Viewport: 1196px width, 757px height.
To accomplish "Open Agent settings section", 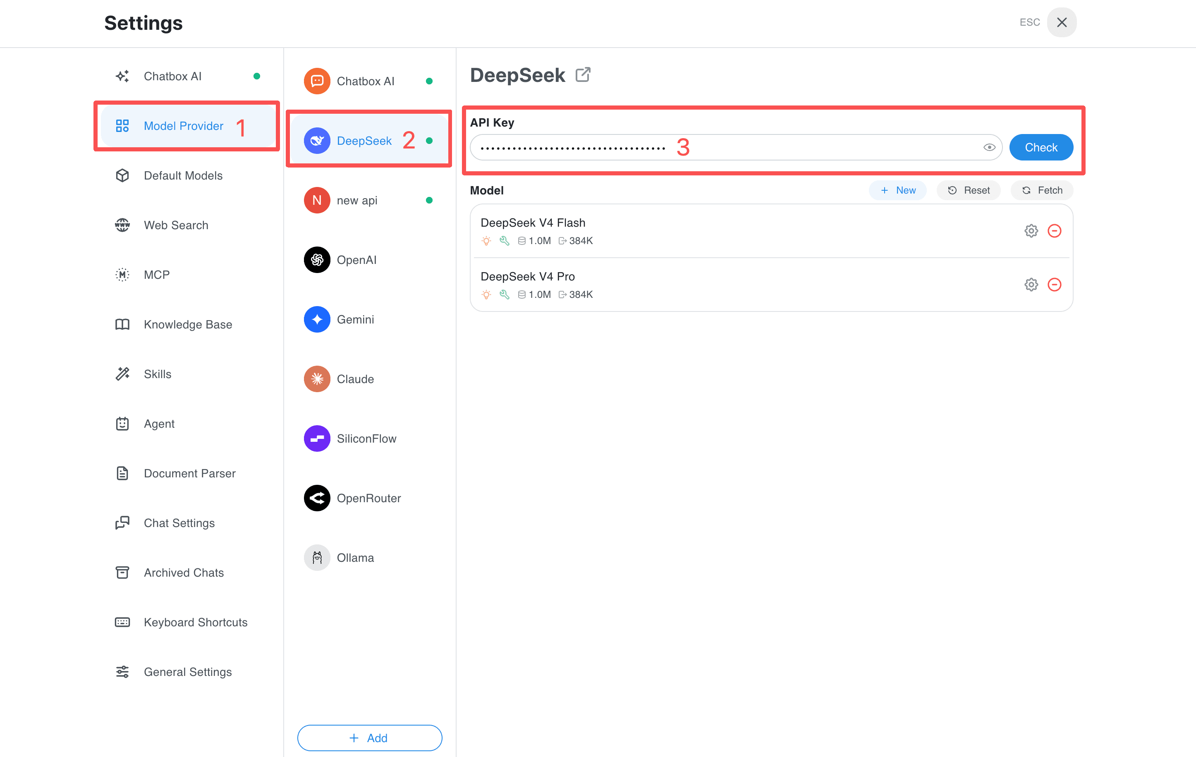I will [188, 424].
